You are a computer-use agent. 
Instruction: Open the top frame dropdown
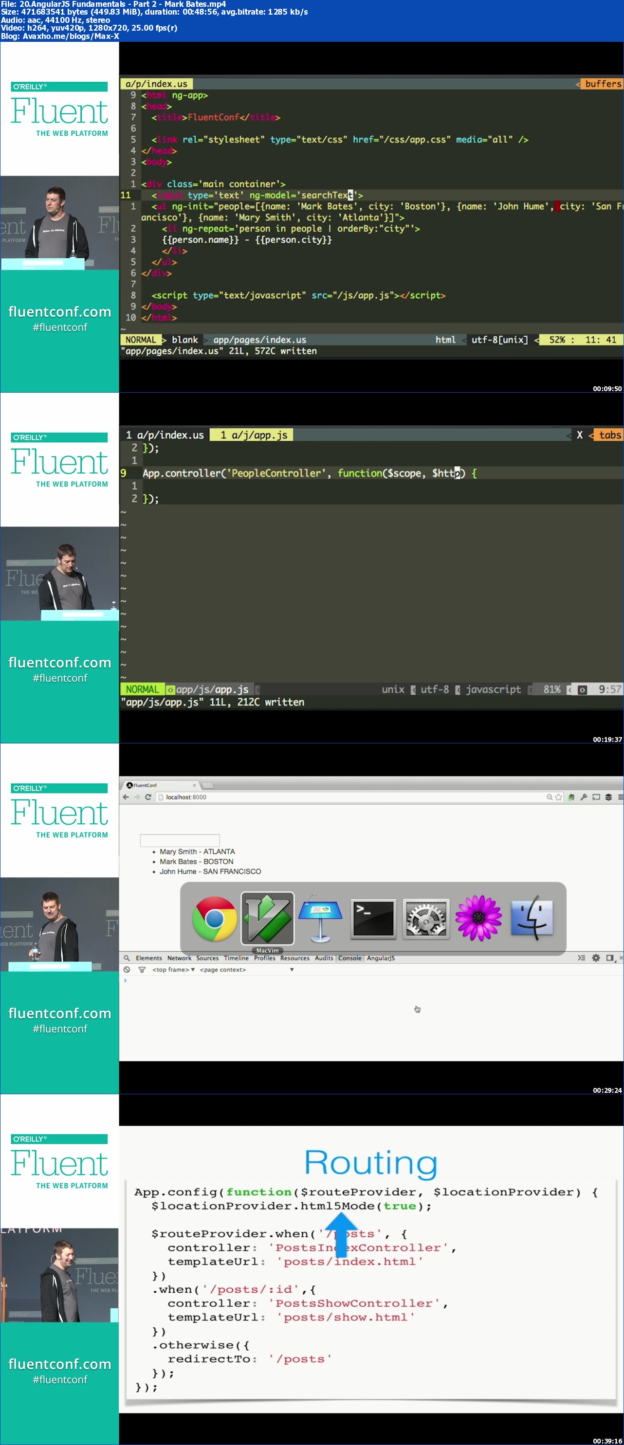tap(173, 969)
